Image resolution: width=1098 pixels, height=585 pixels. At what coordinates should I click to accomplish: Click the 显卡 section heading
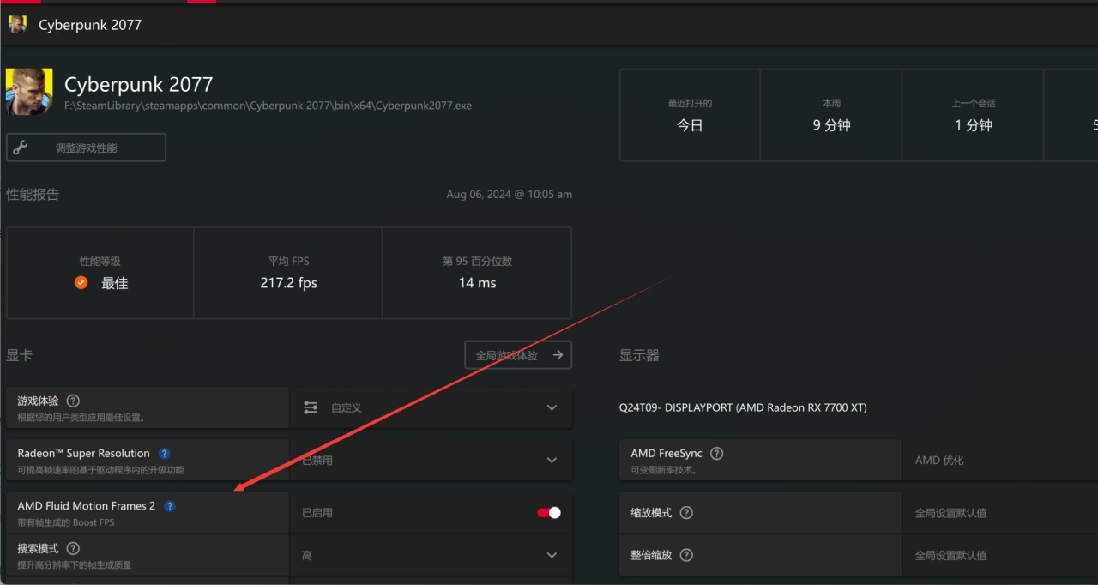[19, 355]
